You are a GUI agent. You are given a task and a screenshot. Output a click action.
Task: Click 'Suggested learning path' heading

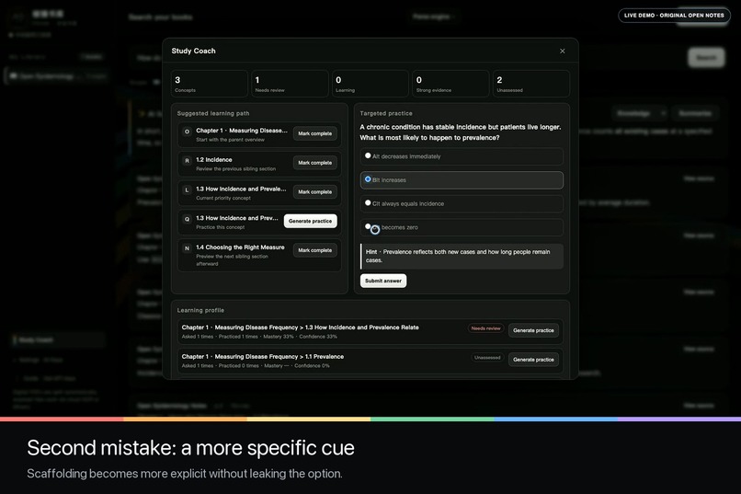tap(213, 113)
